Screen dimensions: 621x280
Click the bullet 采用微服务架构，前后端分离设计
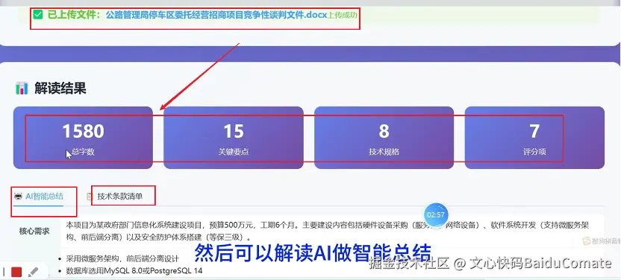coord(122,259)
